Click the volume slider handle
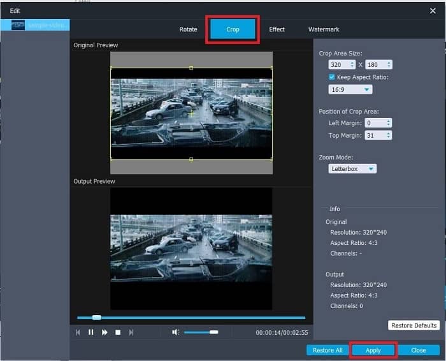This screenshot has height=361, width=446. 214,332
